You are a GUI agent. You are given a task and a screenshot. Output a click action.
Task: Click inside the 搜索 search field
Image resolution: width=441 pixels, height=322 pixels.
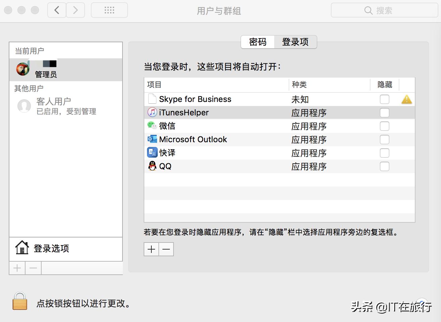(x=384, y=10)
